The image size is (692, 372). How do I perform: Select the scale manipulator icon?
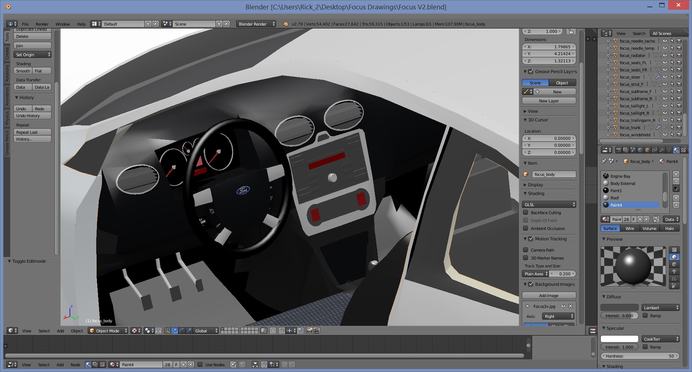(x=189, y=331)
